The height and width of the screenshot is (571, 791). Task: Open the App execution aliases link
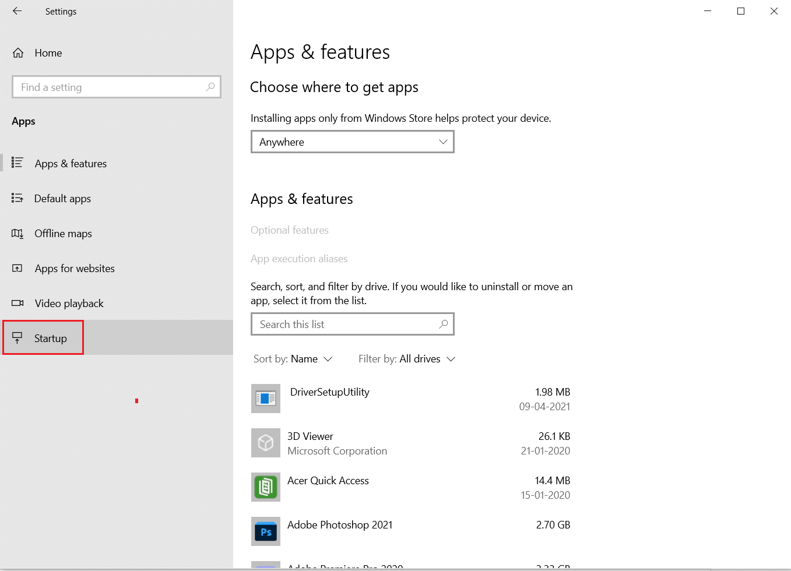299,259
